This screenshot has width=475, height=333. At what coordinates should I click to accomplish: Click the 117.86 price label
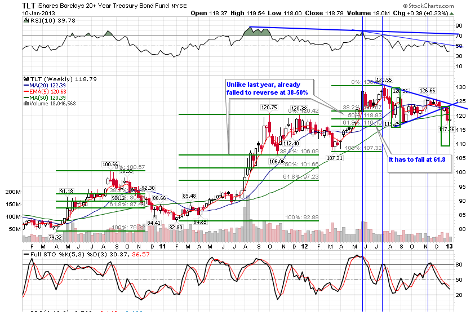coord(447,130)
